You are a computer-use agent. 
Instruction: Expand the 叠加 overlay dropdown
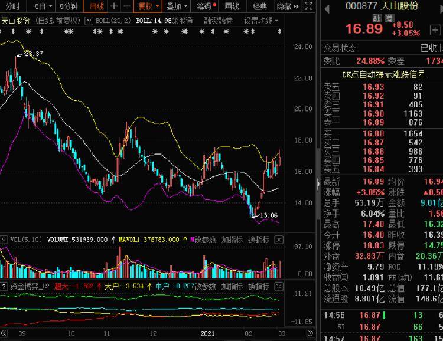point(177,6)
